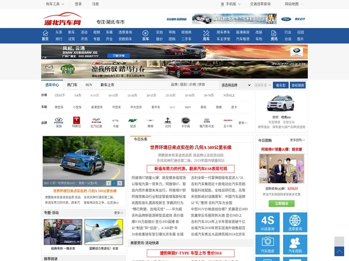Select the 5万以下 price filter
349x261 pixels.
coord(60,95)
